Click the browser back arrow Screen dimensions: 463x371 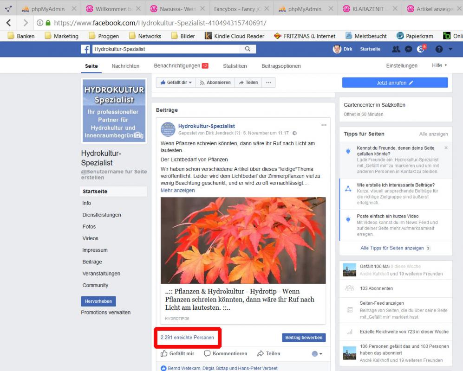point(8,23)
